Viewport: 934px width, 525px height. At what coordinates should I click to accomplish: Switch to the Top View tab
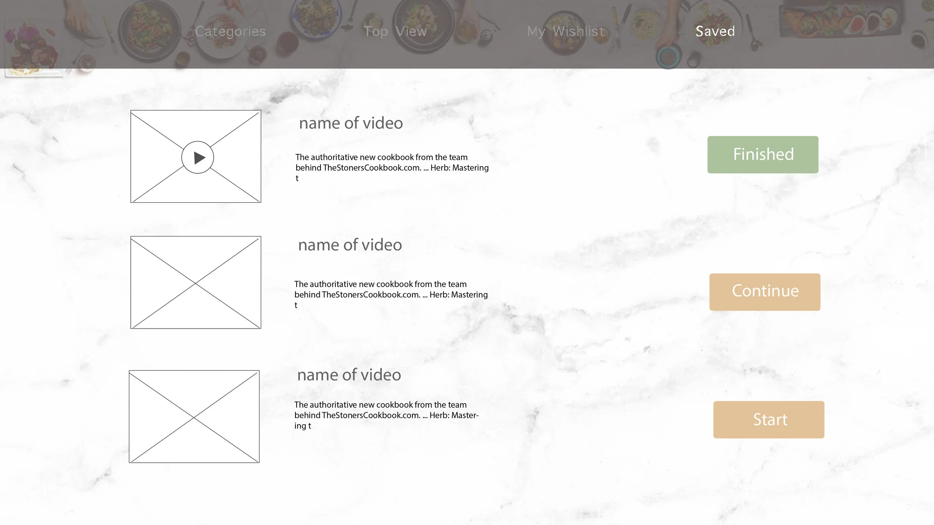[x=395, y=31]
